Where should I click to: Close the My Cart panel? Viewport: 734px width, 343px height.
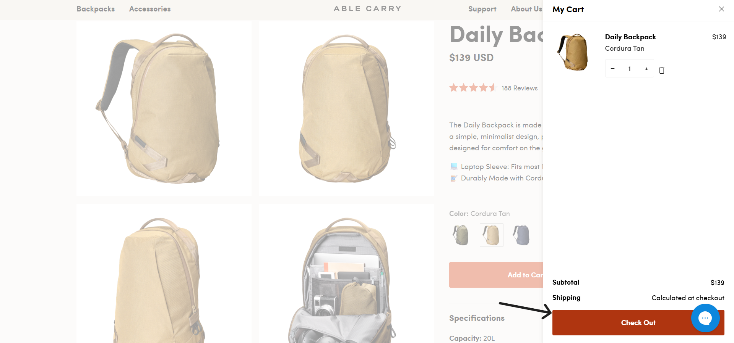[x=721, y=9]
